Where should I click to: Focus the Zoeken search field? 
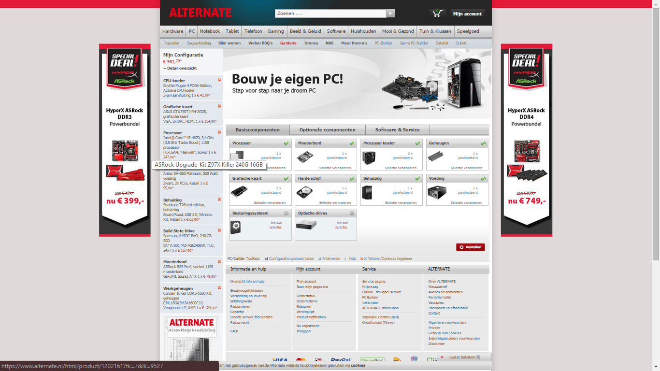click(x=330, y=14)
